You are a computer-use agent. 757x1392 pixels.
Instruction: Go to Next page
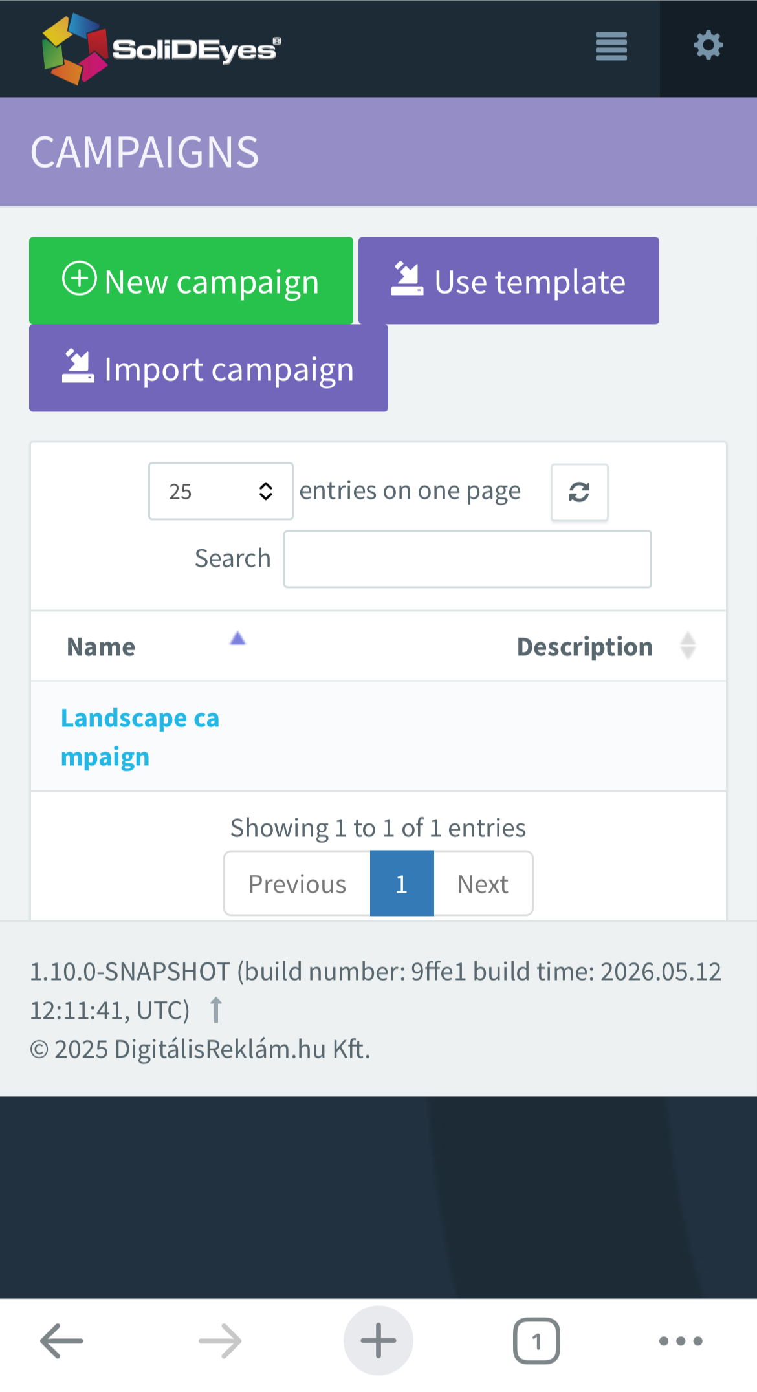pos(483,884)
